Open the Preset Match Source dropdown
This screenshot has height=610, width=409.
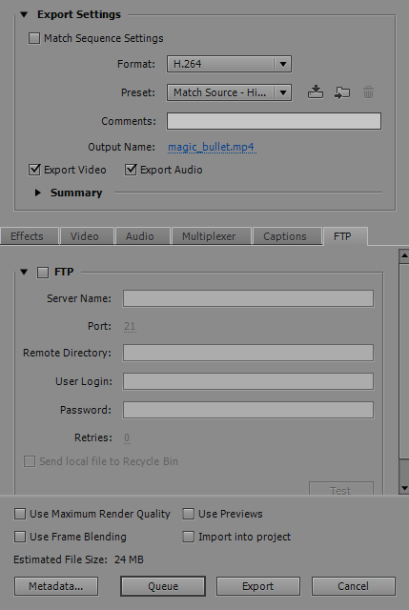[229, 92]
